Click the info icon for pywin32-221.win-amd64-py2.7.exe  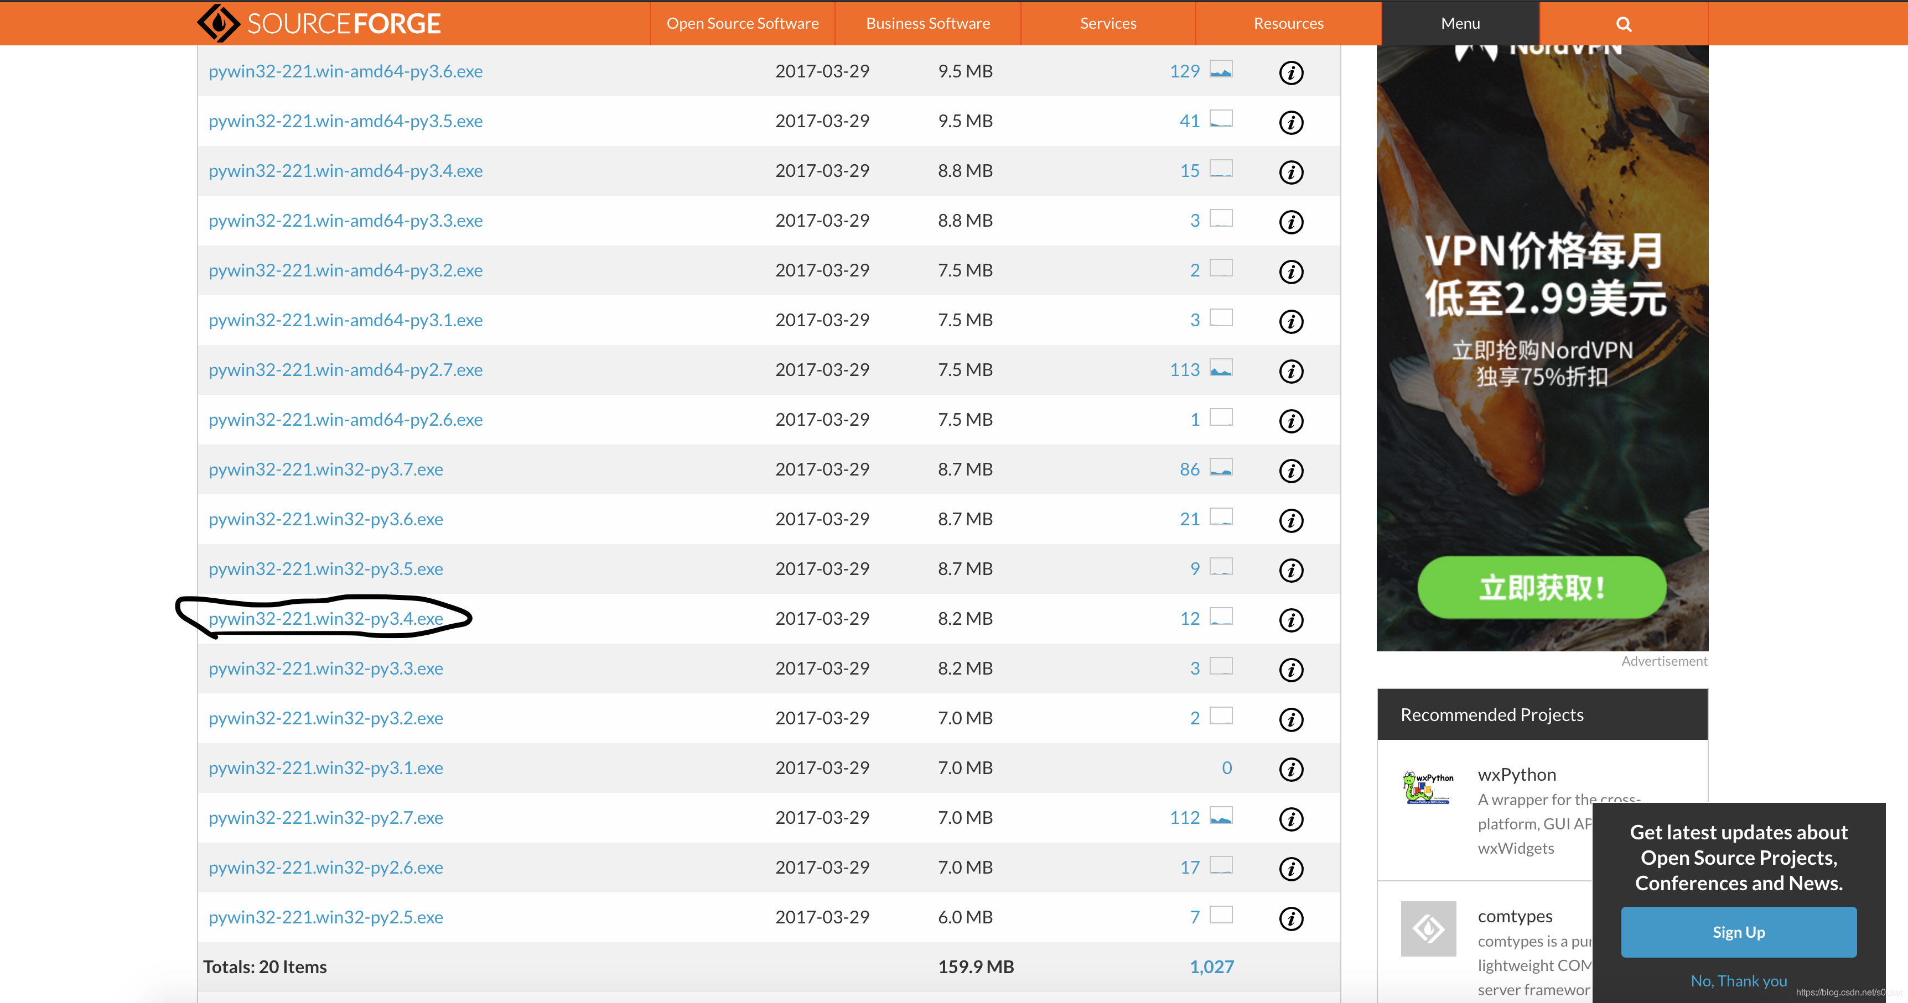(1292, 370)
